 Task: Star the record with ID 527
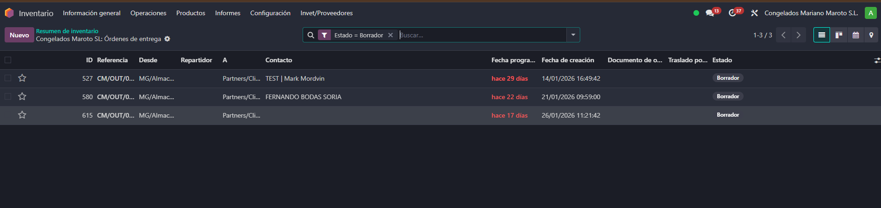[22, 78]
